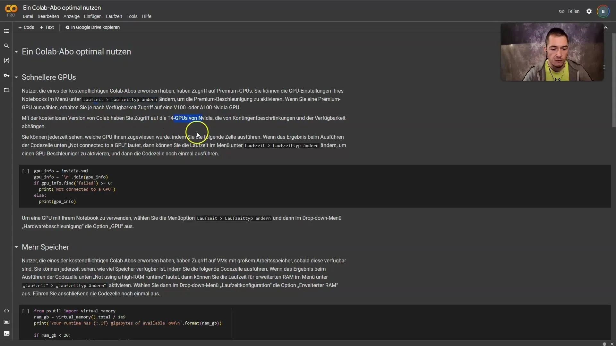Screen dimensions: 616x346
Task: Collapse the Ein Colab-Abo section expander
Action: tap(16, 52)
